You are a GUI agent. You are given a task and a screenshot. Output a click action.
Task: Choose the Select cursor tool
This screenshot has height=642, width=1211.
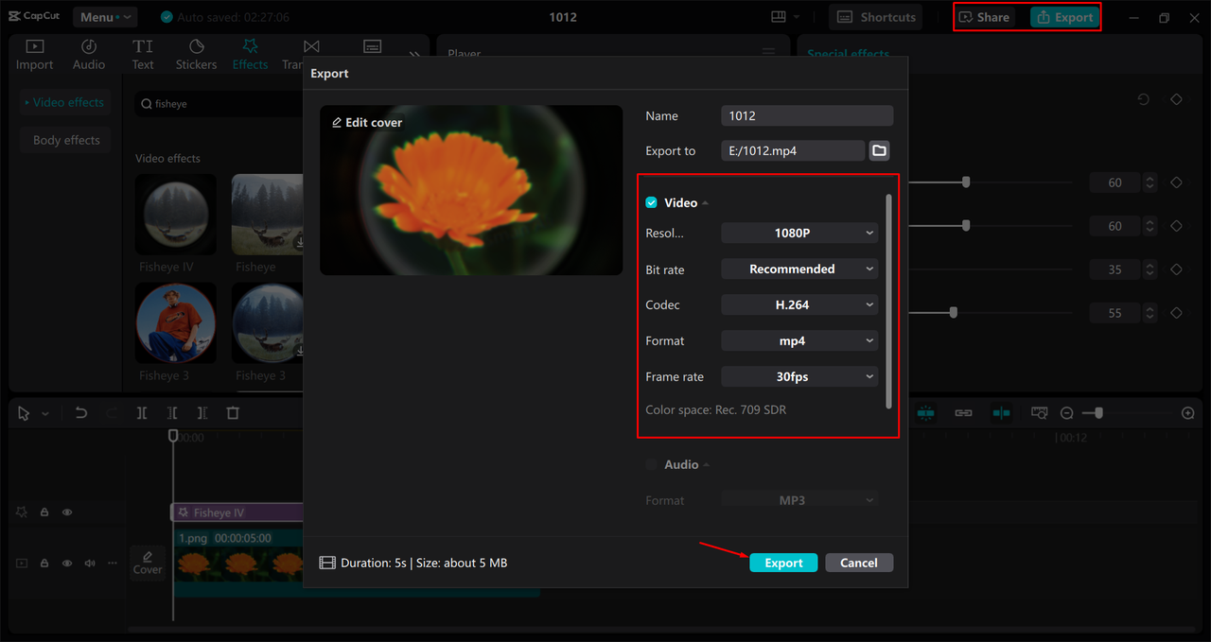[24, 413]
